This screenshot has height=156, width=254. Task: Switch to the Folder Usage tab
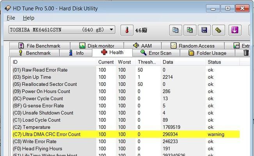[x=207, y=53]
